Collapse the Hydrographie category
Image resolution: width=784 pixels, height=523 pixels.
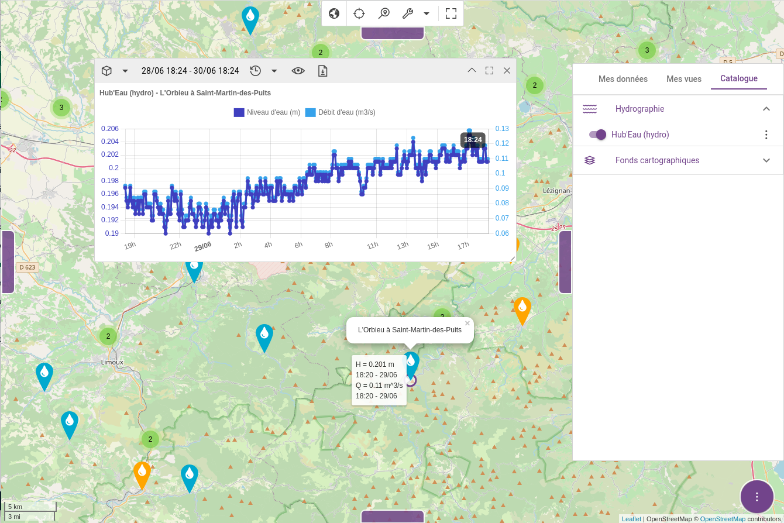pos(766,109)
